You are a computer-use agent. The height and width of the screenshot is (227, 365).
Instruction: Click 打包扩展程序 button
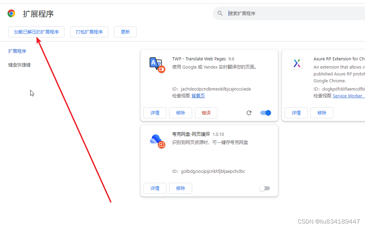pyautogui.click(x=89, y=32)
